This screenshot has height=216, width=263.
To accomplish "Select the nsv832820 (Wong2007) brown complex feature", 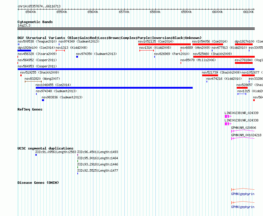I will 33,82.
